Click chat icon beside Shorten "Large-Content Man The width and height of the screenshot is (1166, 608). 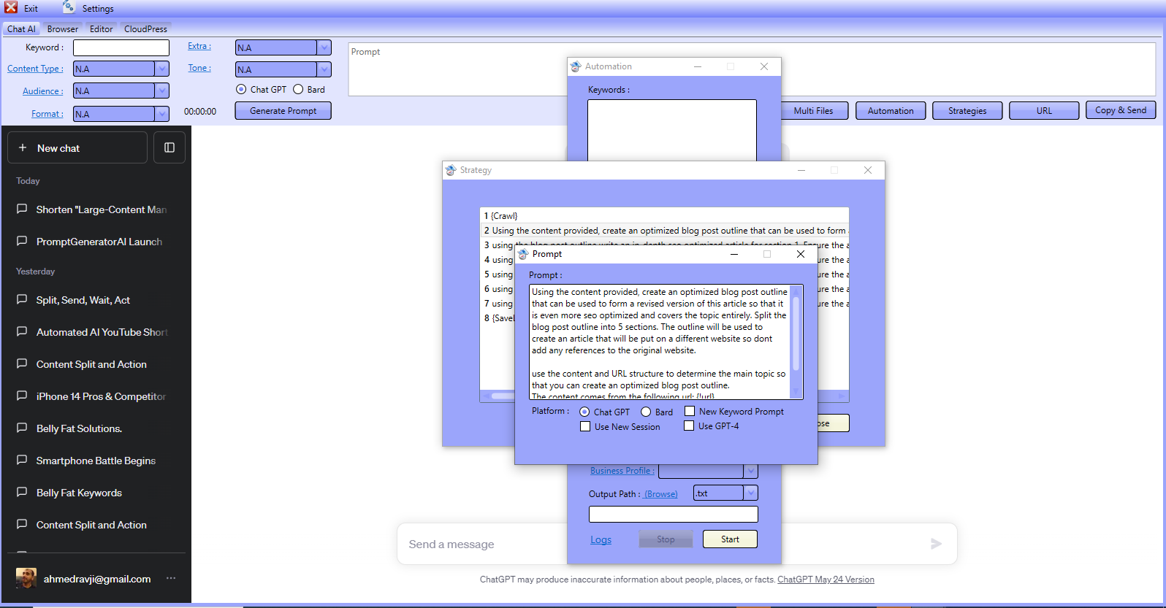click(22, 209)
